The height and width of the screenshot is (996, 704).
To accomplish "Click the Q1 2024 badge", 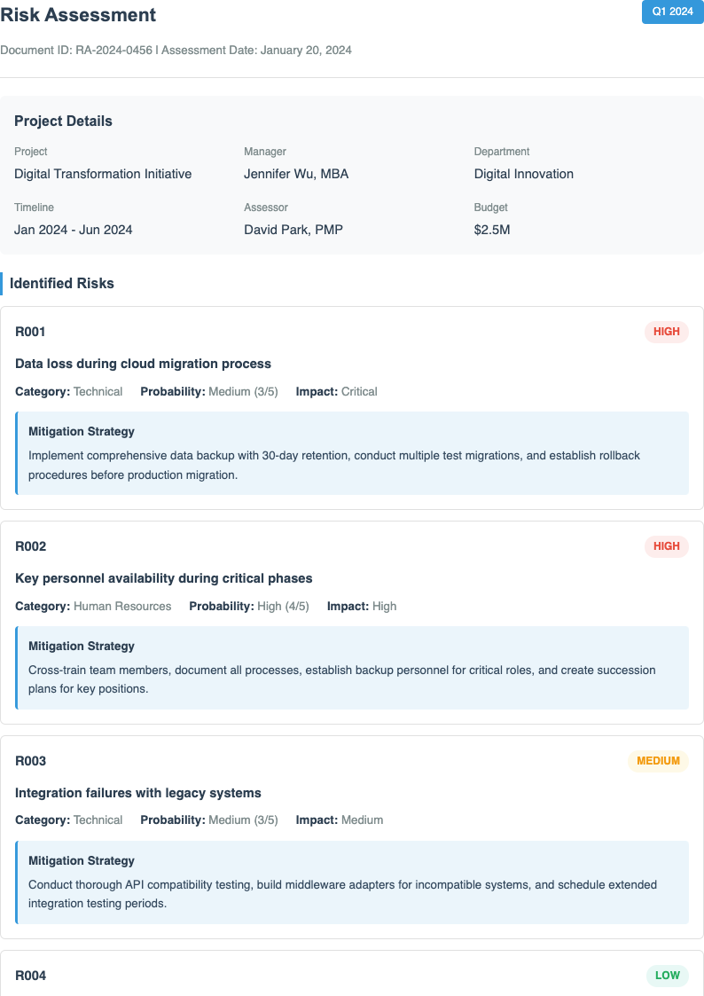I will 672,12.
